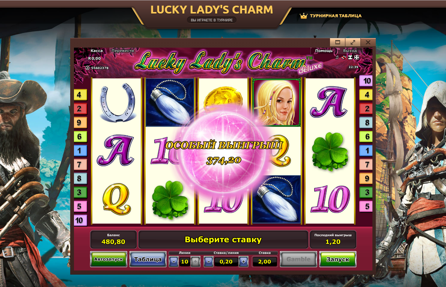Select payline 10 marker at top right

(366, 81)
